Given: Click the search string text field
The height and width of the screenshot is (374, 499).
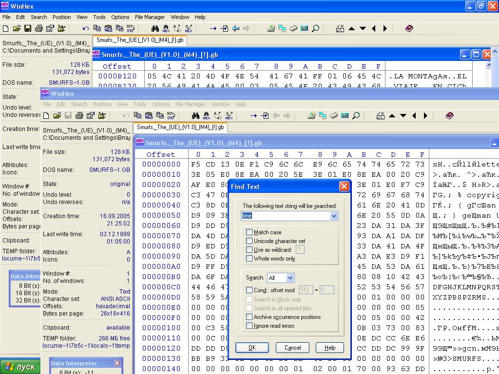Looking at the screenshot, I should (x=286, y=216).
